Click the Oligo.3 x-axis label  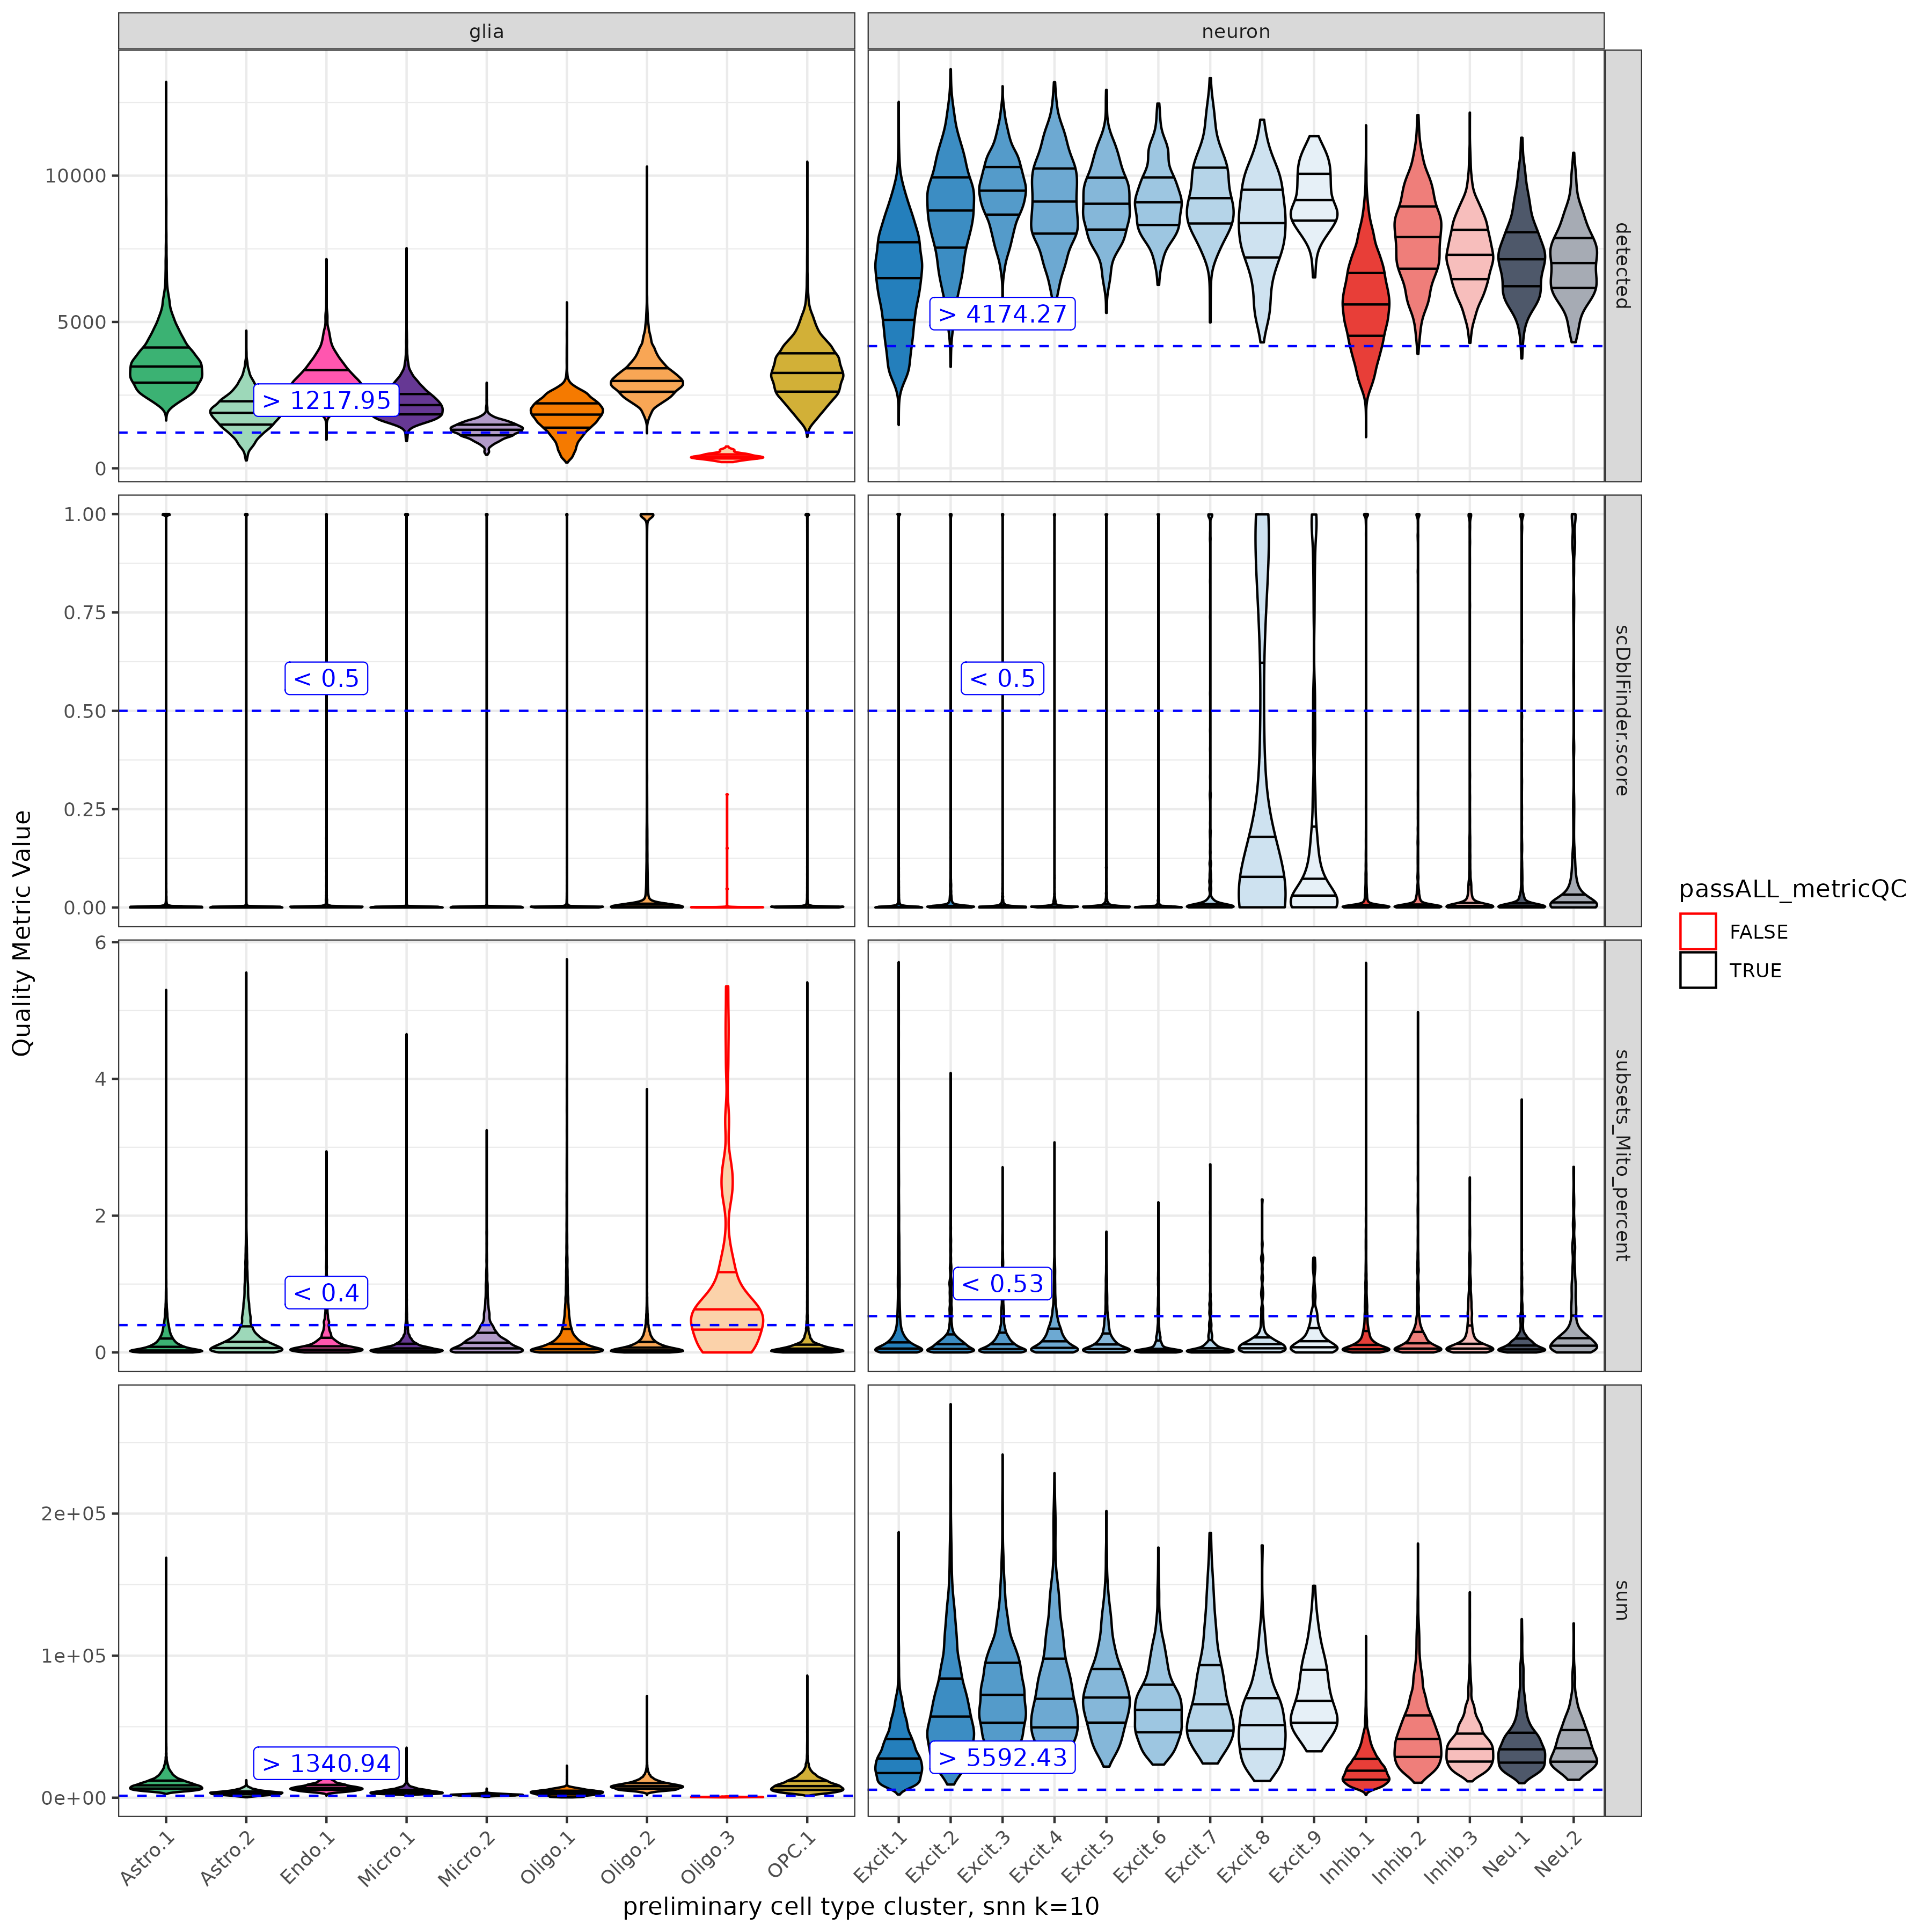[x=708, y=1857]
